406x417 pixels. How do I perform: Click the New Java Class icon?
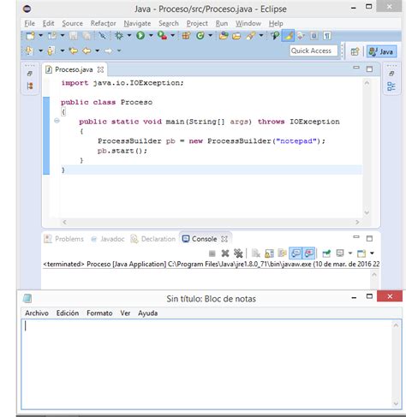[200, 36]
